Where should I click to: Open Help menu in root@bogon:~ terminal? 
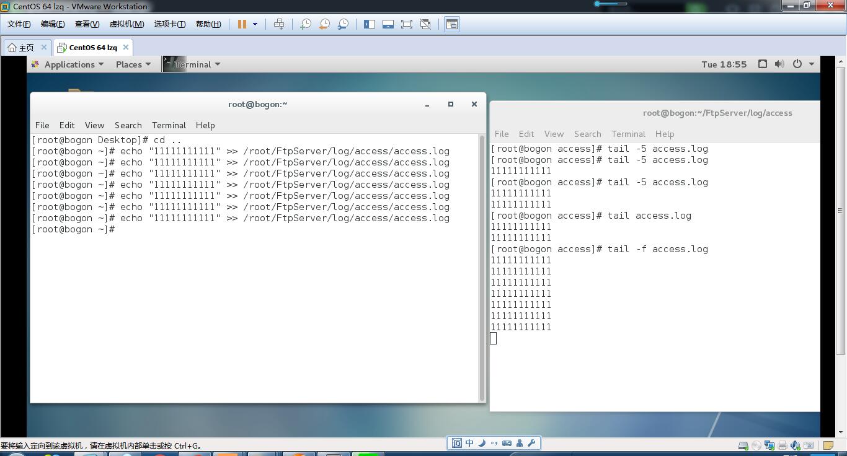click(x=205, y=125)
